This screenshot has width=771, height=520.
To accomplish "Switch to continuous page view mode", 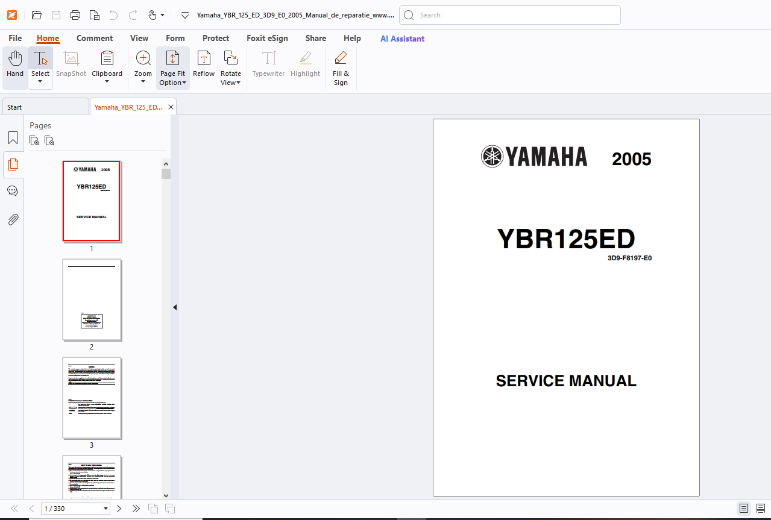I will (x=761, y=509).
